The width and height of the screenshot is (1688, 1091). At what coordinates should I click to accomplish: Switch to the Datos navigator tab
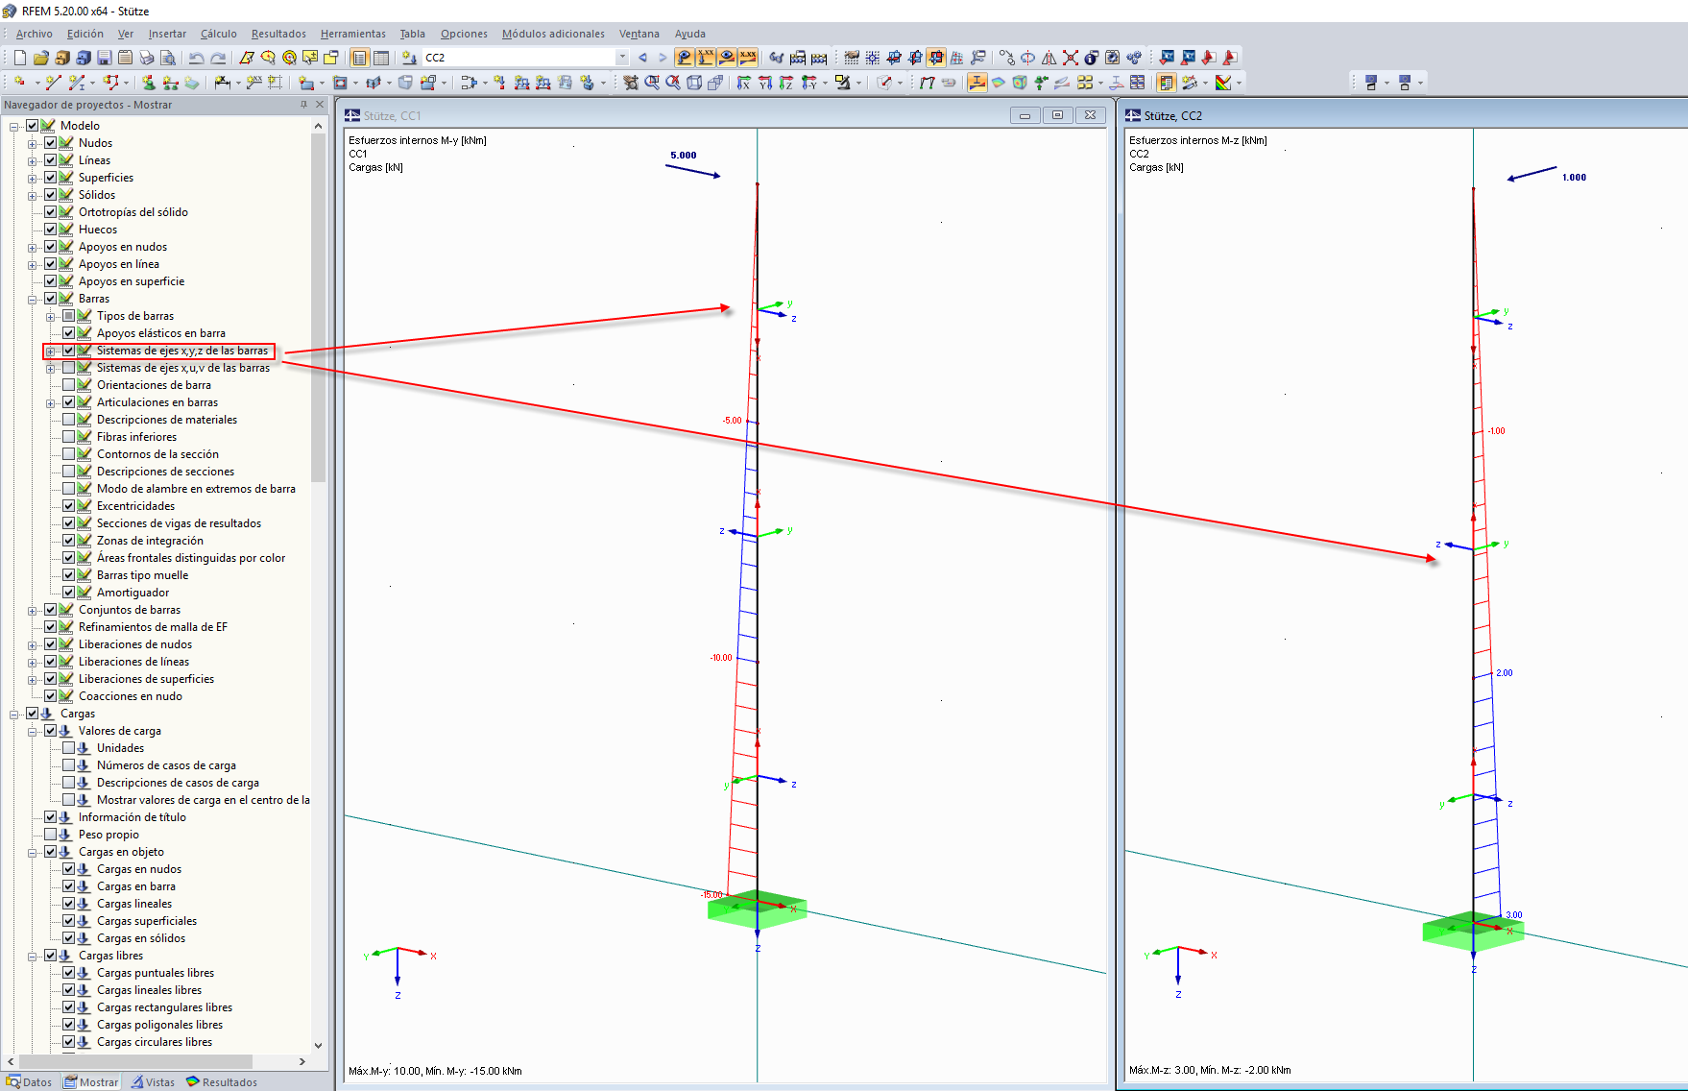(30, 1082)
